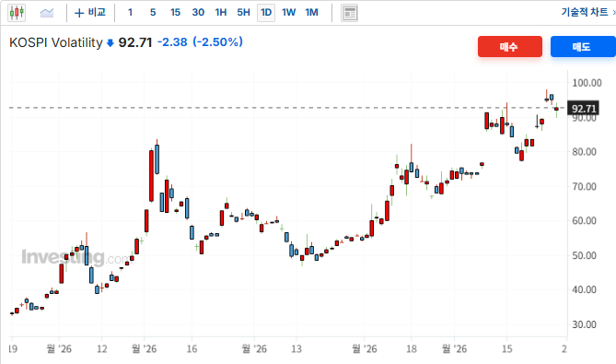Click the 100.00 price axis label

coord(587,83)
